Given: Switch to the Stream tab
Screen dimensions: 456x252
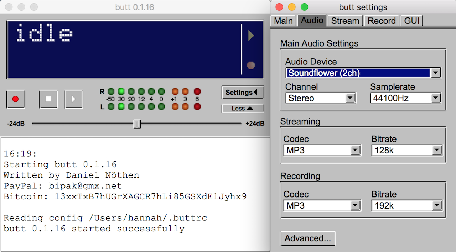Looking at the screenshot, I should point(345,21).
